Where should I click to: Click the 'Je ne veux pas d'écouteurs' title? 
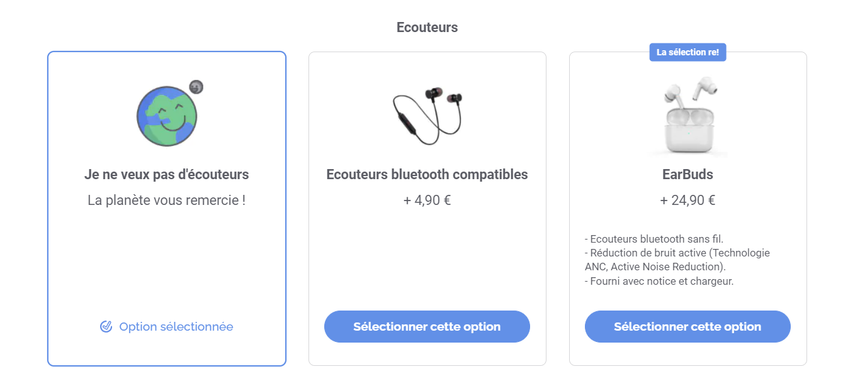click(167, 175)
